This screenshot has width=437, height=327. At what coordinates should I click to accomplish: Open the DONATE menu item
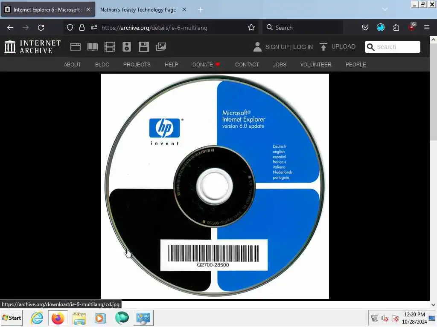click(x=206, y=65)
